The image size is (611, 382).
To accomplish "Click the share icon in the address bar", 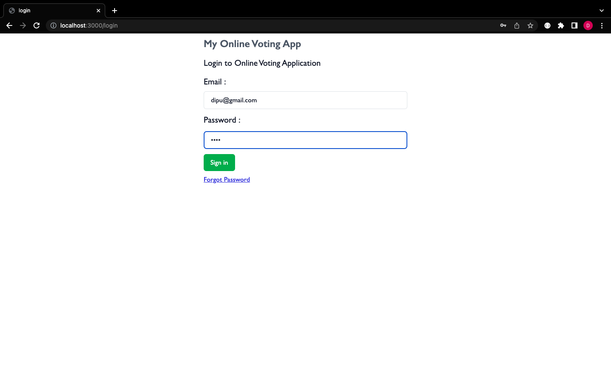I will point(516,25).
